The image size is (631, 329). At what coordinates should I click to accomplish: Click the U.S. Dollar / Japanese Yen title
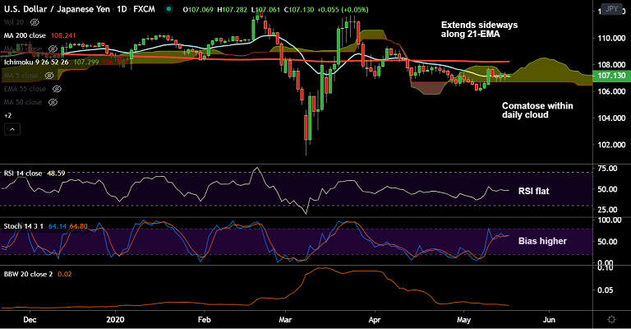pyautogui.click(x=57, y=9)
